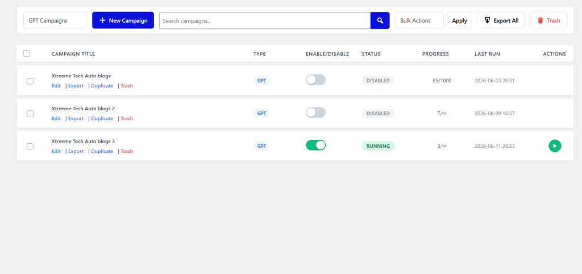Viewport: 582px width, 274px height.
Task: Enable the Auto blogs 2 toggle switch
Action: [x=315, y=113]
